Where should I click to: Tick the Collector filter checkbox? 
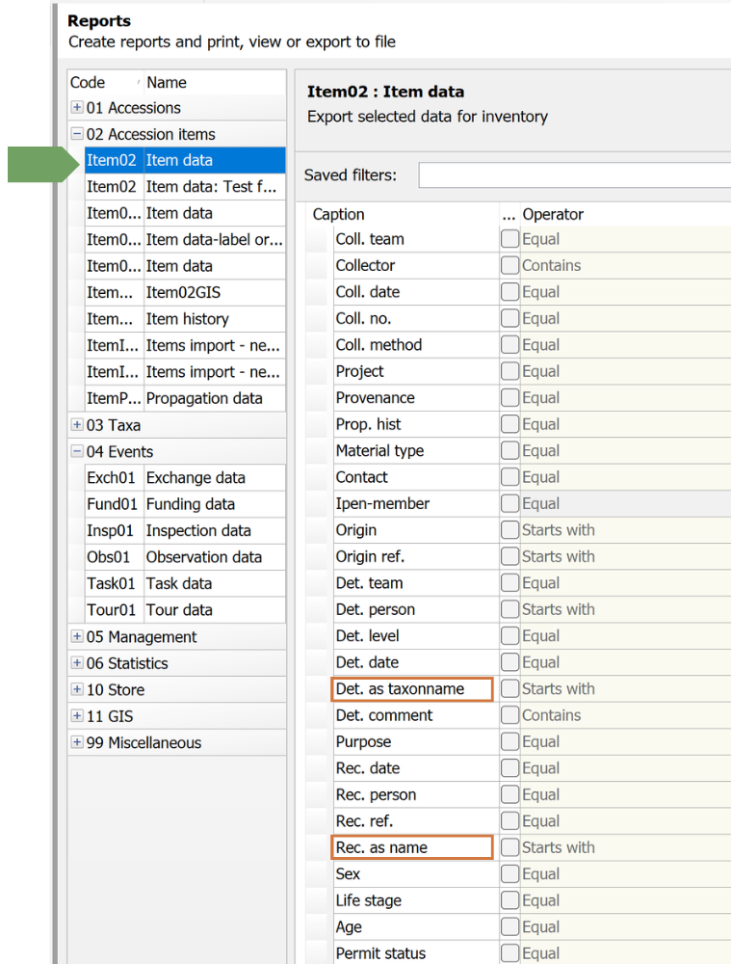click(x=509, y=265)
